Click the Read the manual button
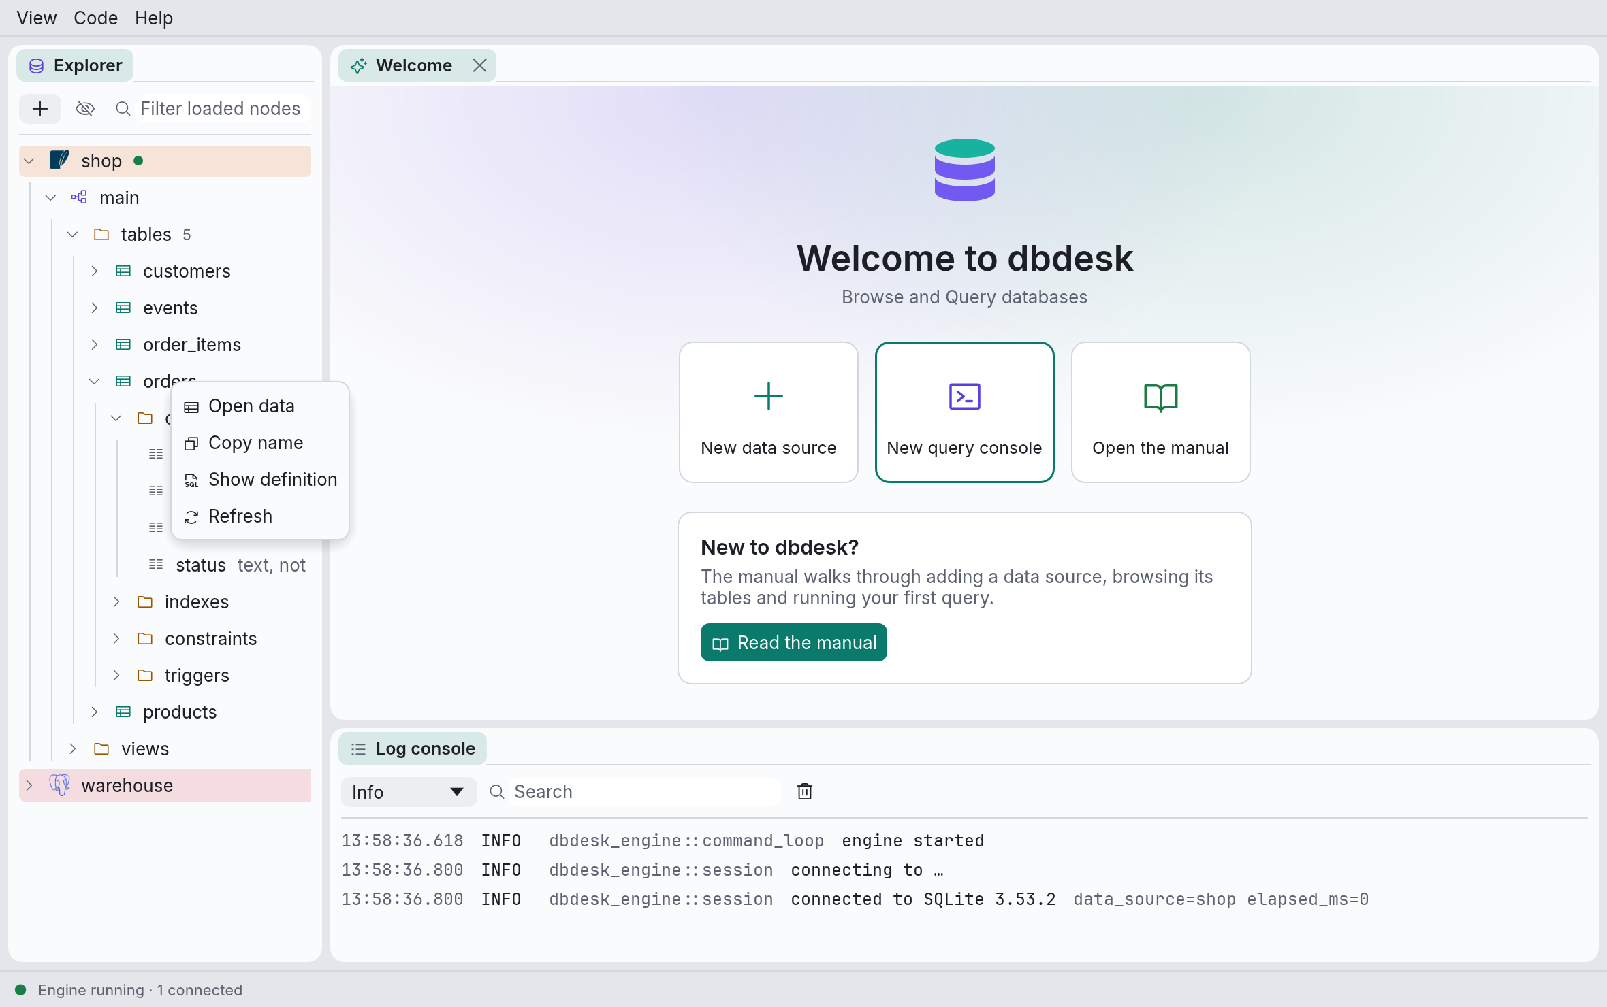The image size is (1607, 1007). (x=794, y=642)
